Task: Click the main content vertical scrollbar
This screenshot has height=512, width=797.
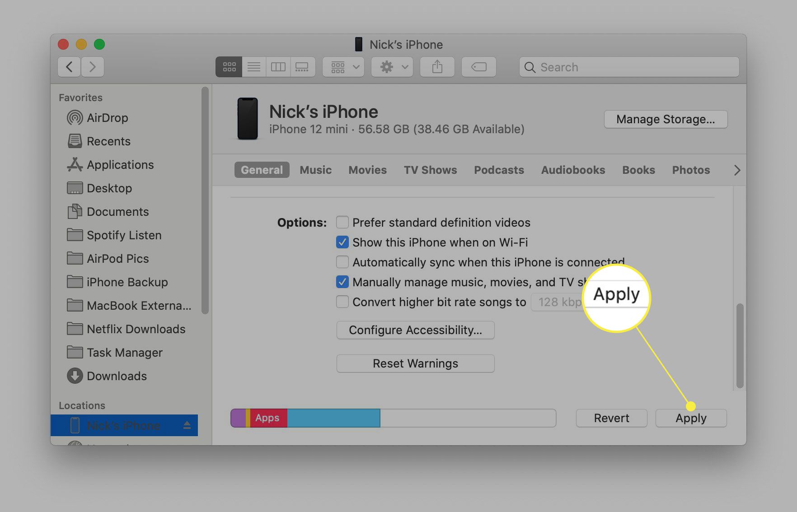Action: pyautogui.click(x=740, y=346)
